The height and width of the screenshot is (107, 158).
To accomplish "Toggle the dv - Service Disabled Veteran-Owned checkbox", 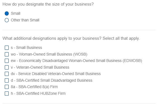I will pyautogui.click(x=7, y=74).
